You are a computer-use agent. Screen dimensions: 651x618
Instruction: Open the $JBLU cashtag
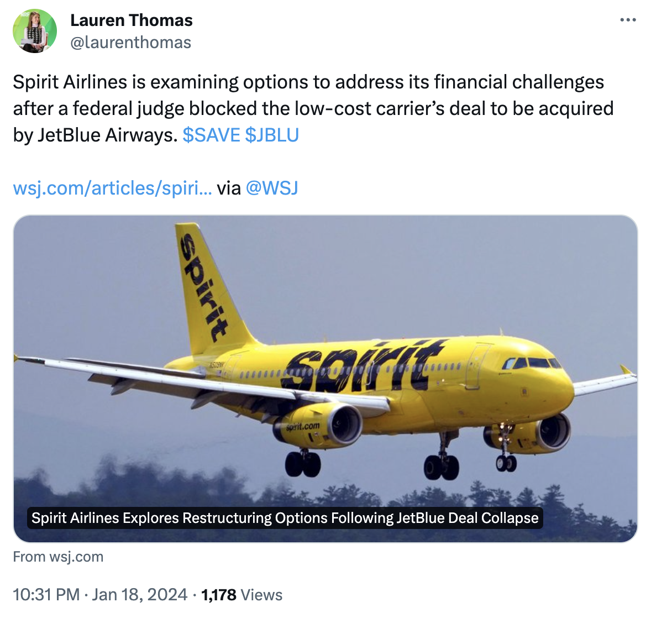[271, 135]
